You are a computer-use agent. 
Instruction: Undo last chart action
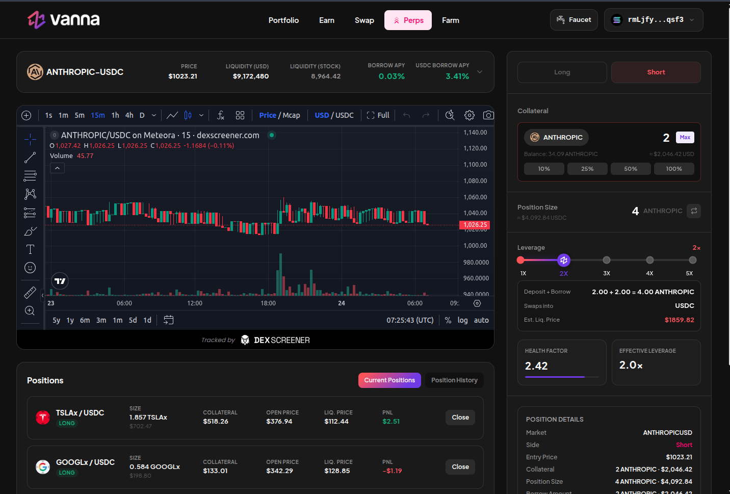(x=406, y=115)
